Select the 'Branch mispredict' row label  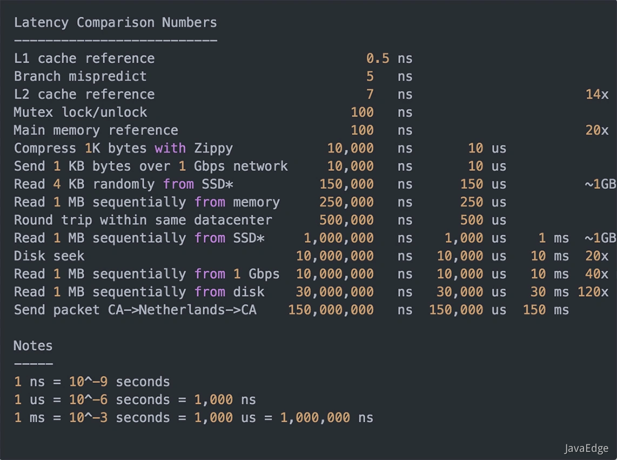[81, 76]
